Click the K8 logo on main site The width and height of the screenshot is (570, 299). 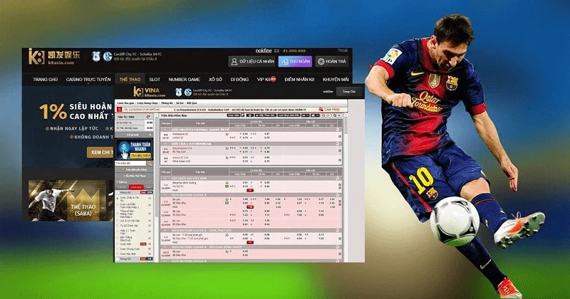coord(36,57)
